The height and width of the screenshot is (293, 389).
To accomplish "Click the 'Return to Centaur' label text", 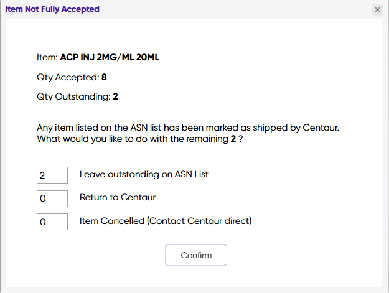I will pyautogui.click(x=118, y=197).
